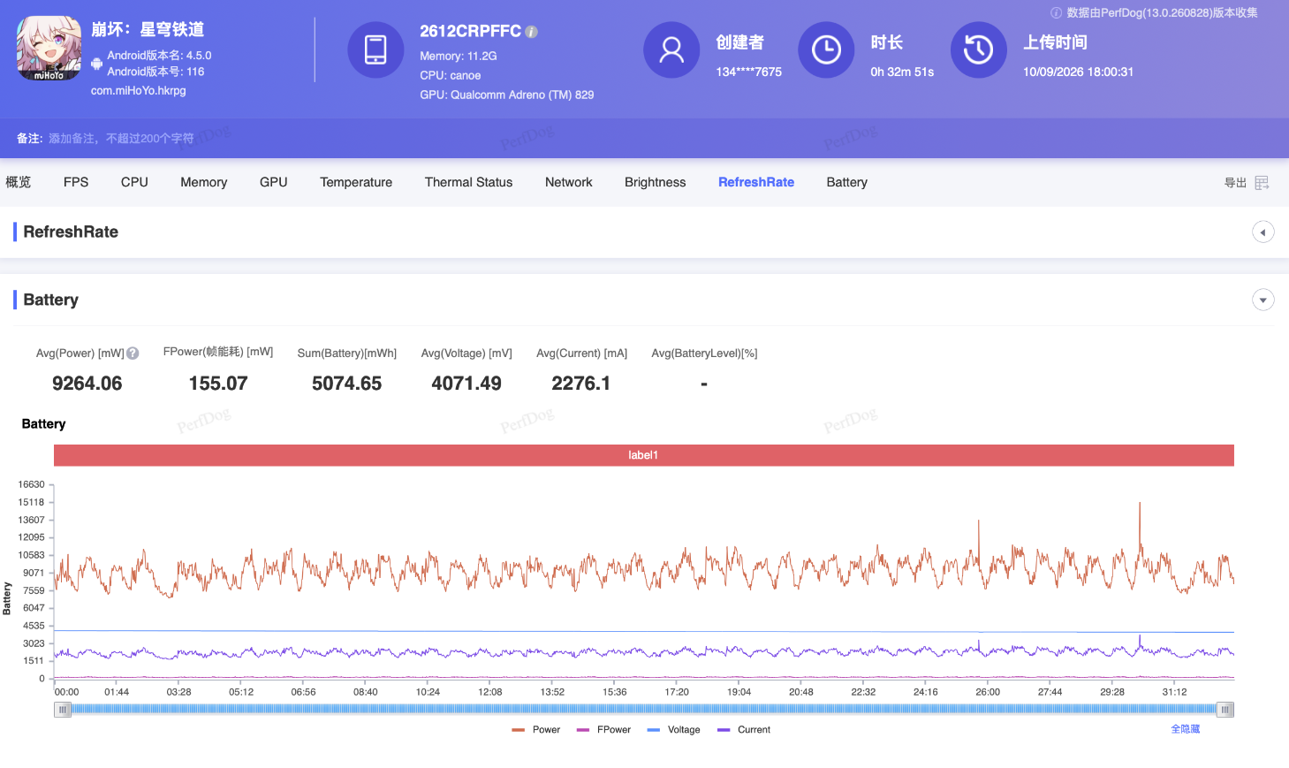Click the Memory: 11.2G text
Screen dimensions: 1289x768
point(459,56)
